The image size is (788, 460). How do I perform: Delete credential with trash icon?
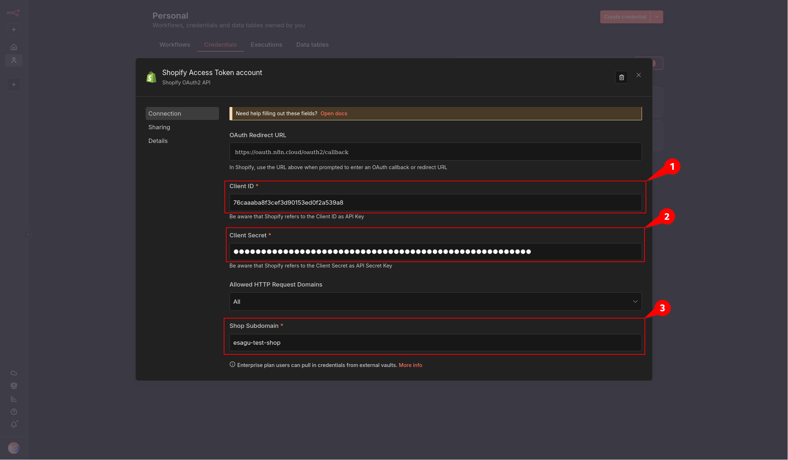[621, 77]
